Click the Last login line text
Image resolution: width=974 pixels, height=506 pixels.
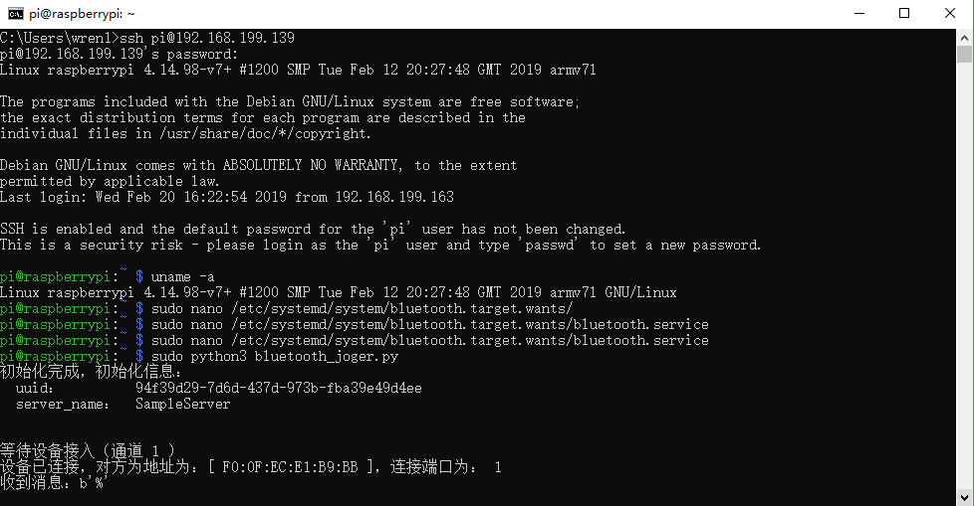click(x=227, y=197)
